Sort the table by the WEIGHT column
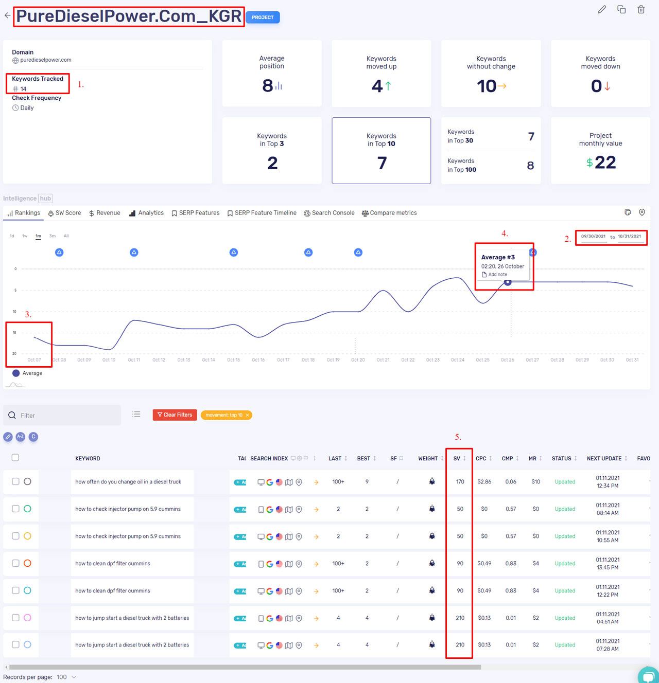The height and width of the screenshot is (683, 659). [431, 458]
